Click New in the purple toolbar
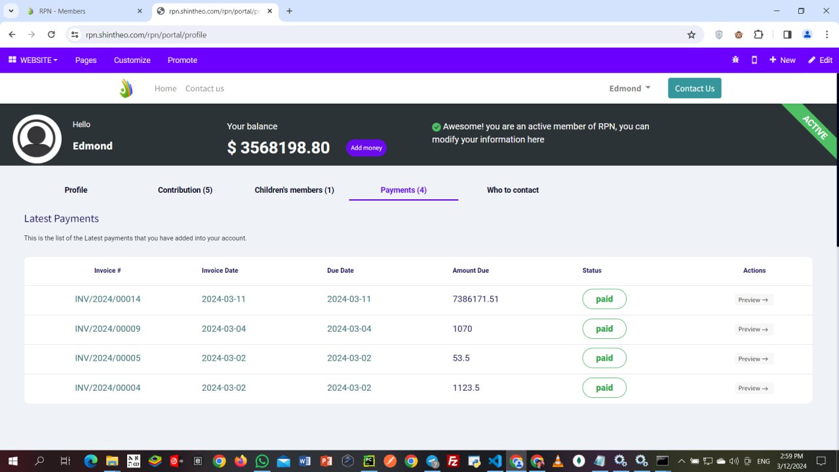 click(782, 60)
